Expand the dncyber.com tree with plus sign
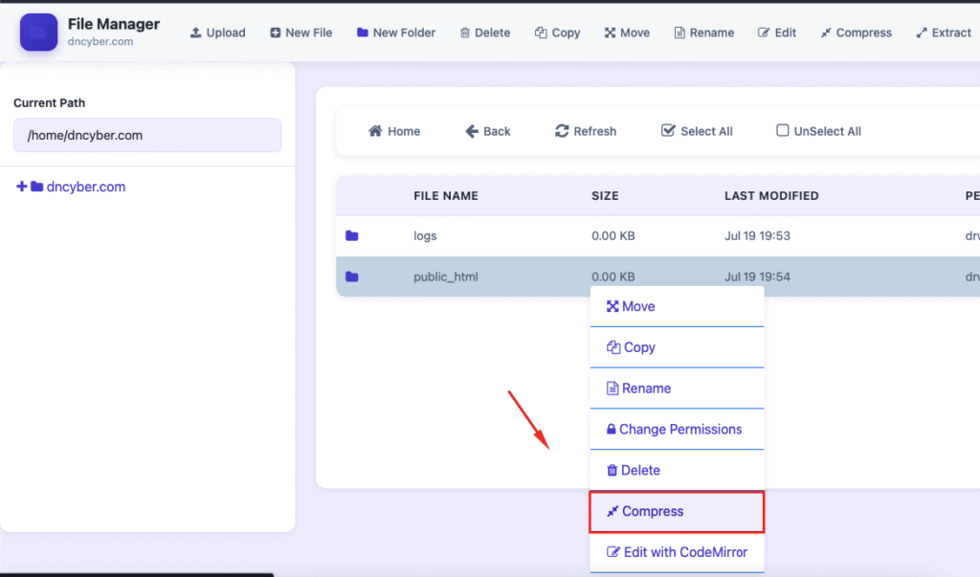This screenshot has width=980, height=577. tap(21, 187)
